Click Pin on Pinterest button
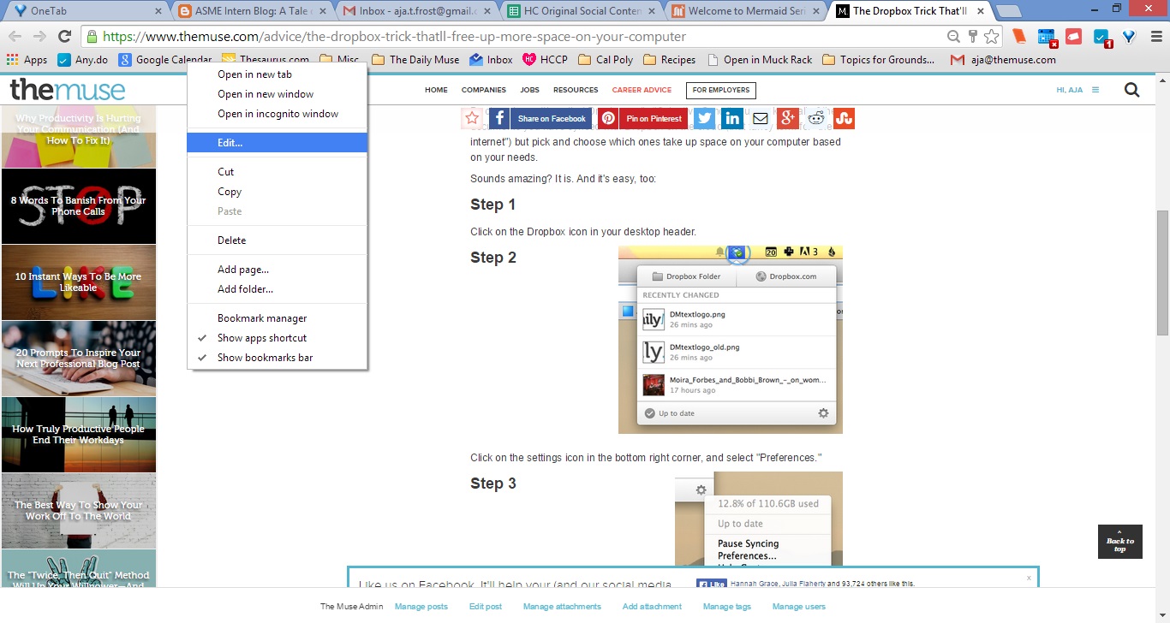 (643, 118)
